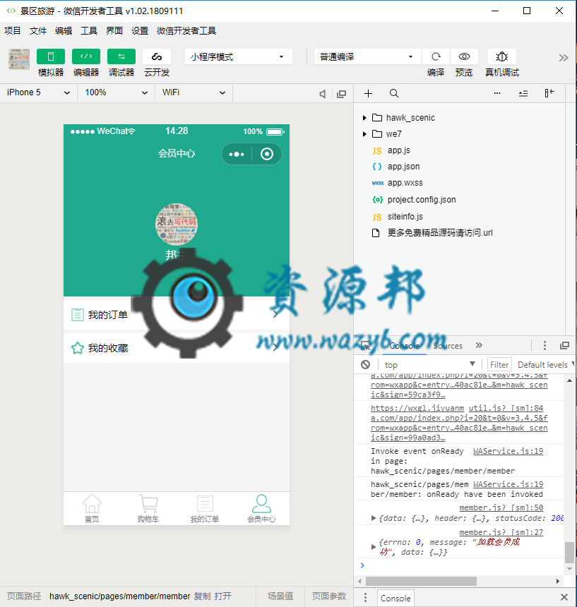The height and width of the screenshot is (607, 577).
Task: Open app.js file
Action: (x=398, y=150)
